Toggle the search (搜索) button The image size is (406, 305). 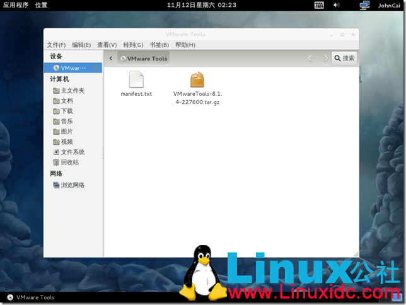(x=344, y=59)
